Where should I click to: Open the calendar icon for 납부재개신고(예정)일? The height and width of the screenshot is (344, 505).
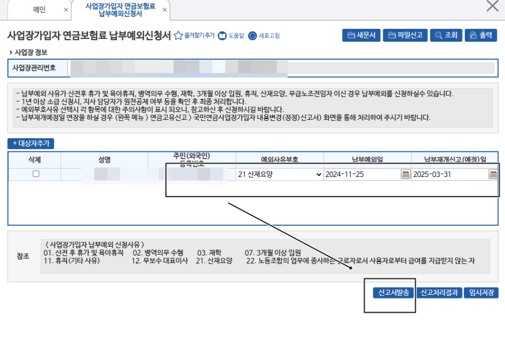pos(492,174)
